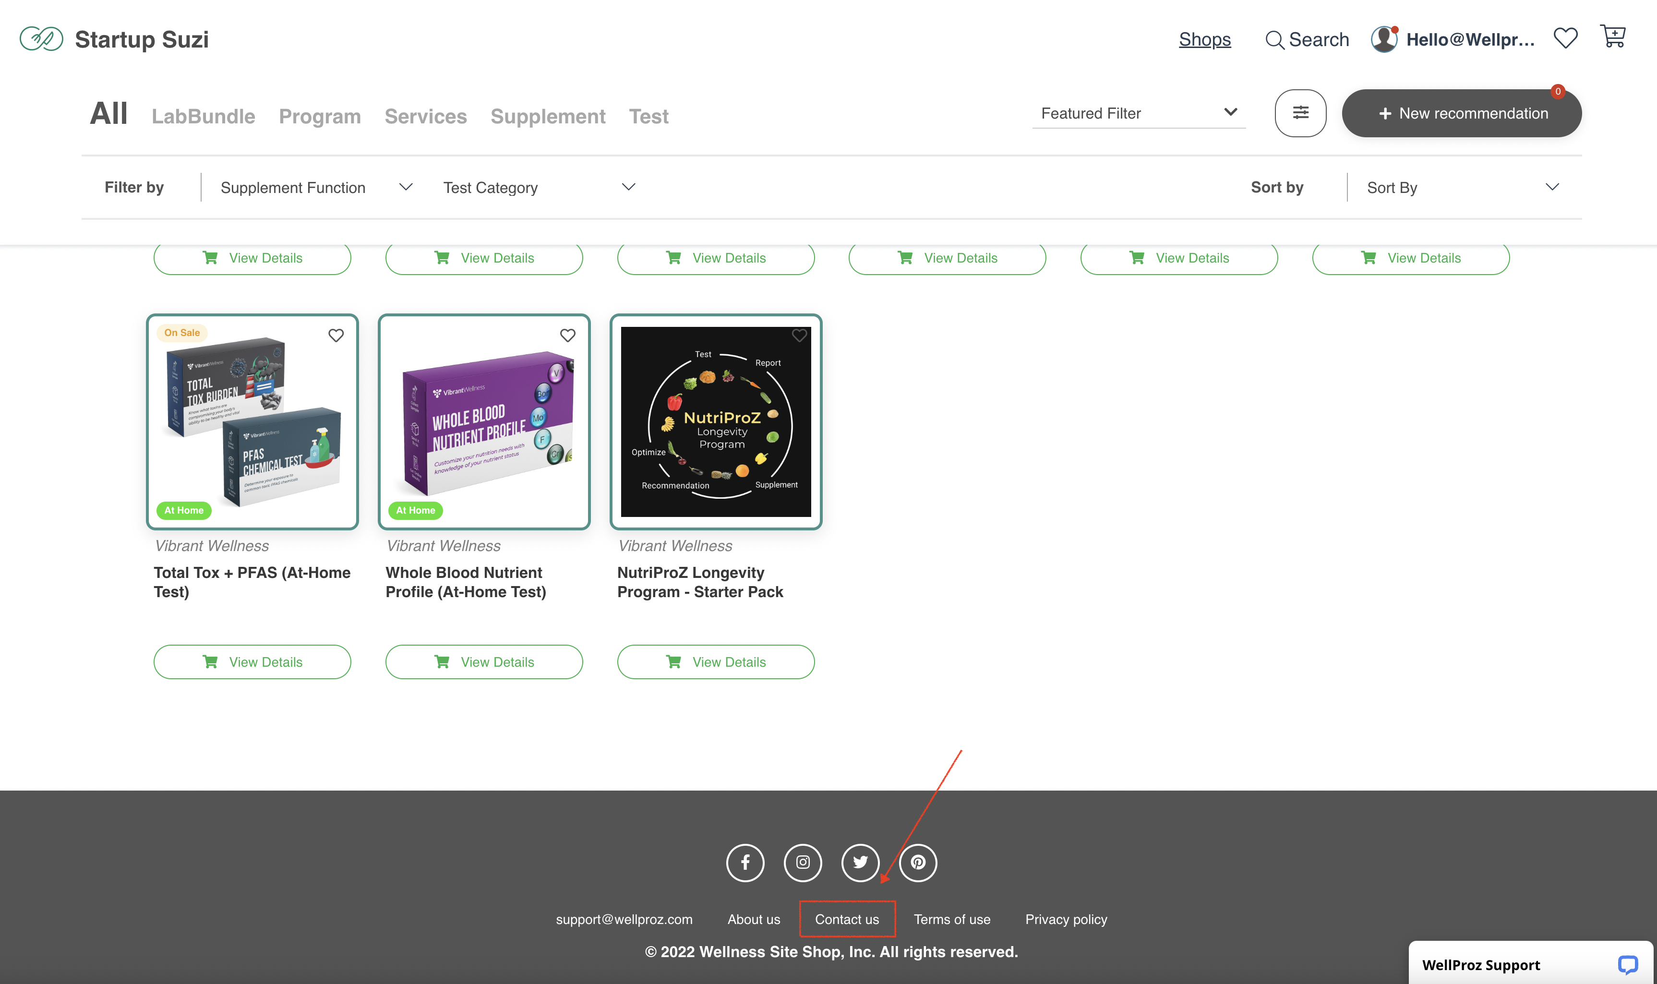This screenshot has height=984, width=1657.
Task: Select the All category tab
Action: click(x=109, y=113)
